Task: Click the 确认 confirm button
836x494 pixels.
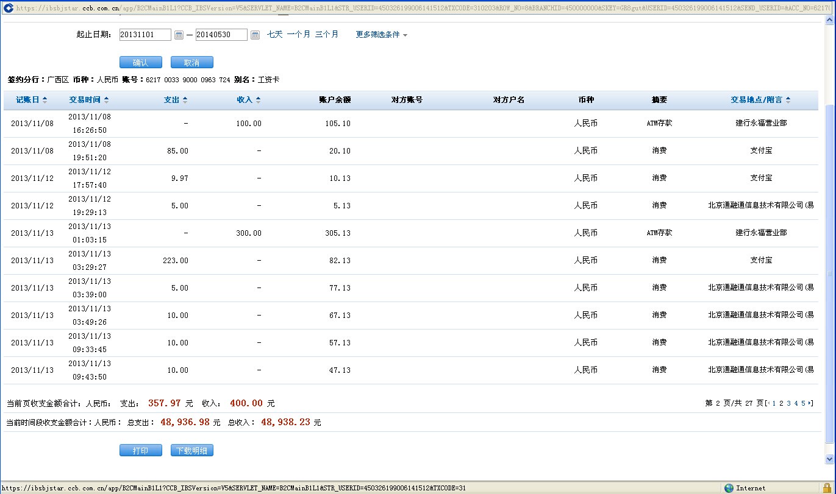Action: point(140,63)
